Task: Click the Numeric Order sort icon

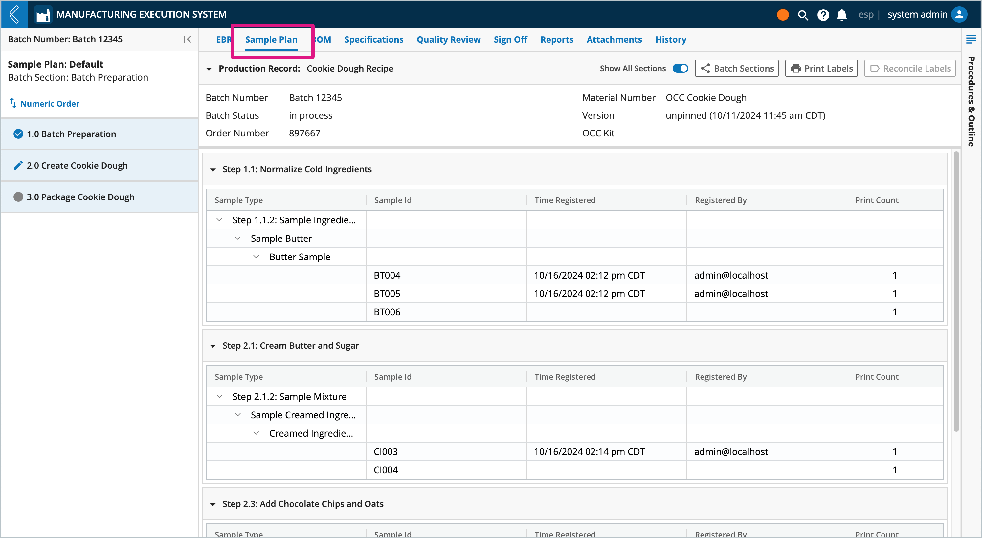Action: [x=13, y=103]
